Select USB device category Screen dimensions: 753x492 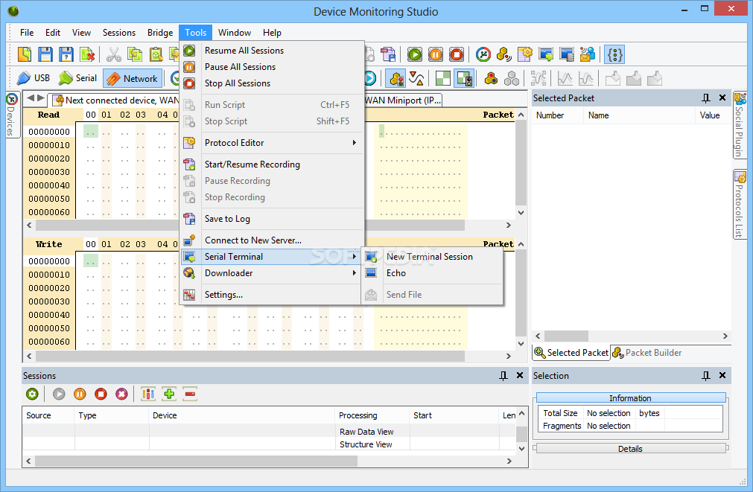tap(34, 78)
